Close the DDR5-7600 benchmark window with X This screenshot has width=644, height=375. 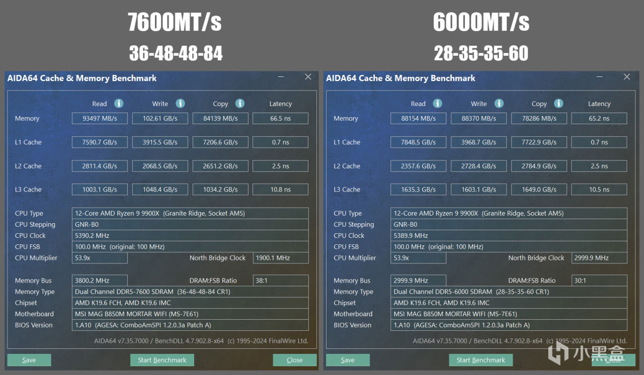[308, 77]
